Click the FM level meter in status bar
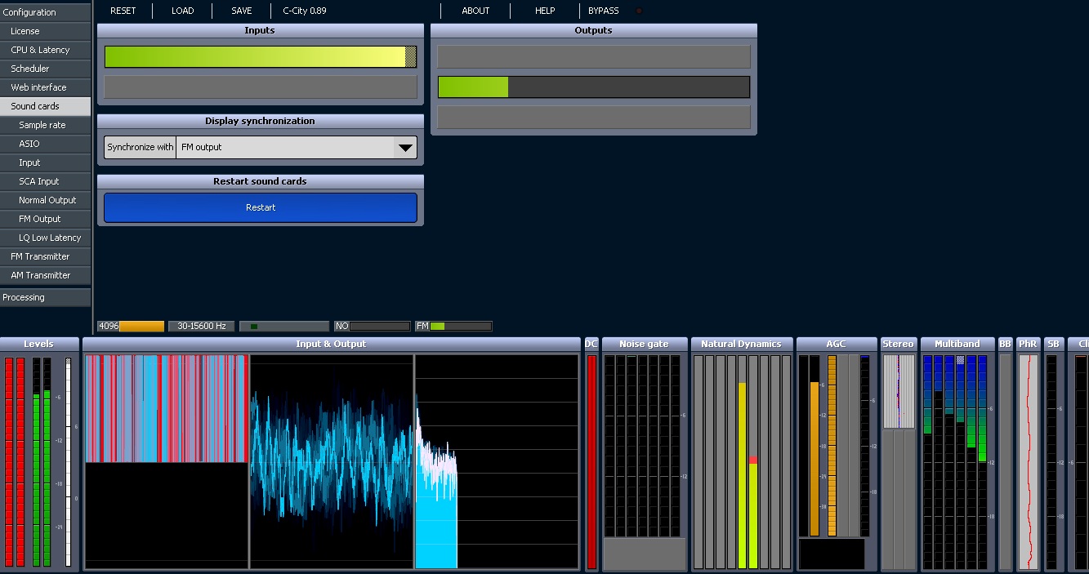 [x=453, y=326]
